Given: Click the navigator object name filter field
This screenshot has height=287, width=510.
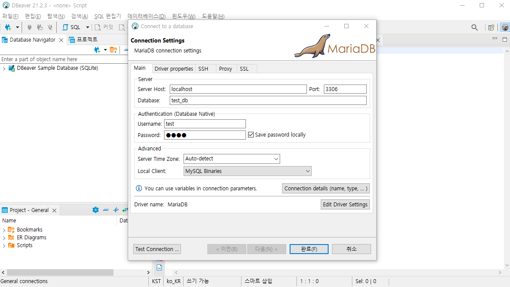Looking at the screenshot, I should pos(64,59).
